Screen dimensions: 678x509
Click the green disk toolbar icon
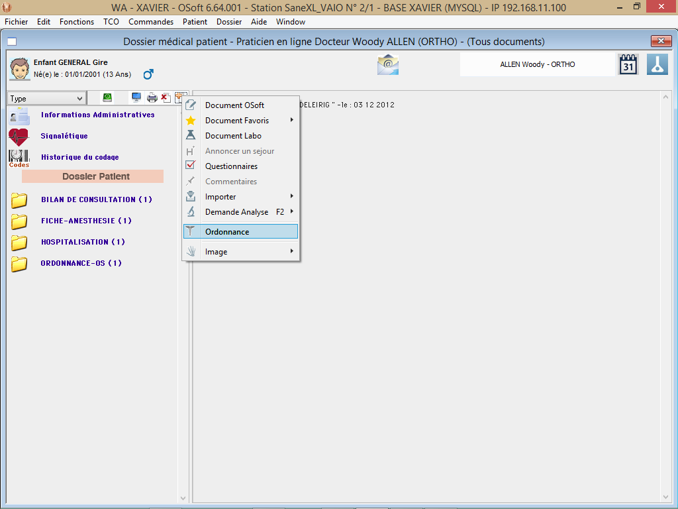click(107, 98)
